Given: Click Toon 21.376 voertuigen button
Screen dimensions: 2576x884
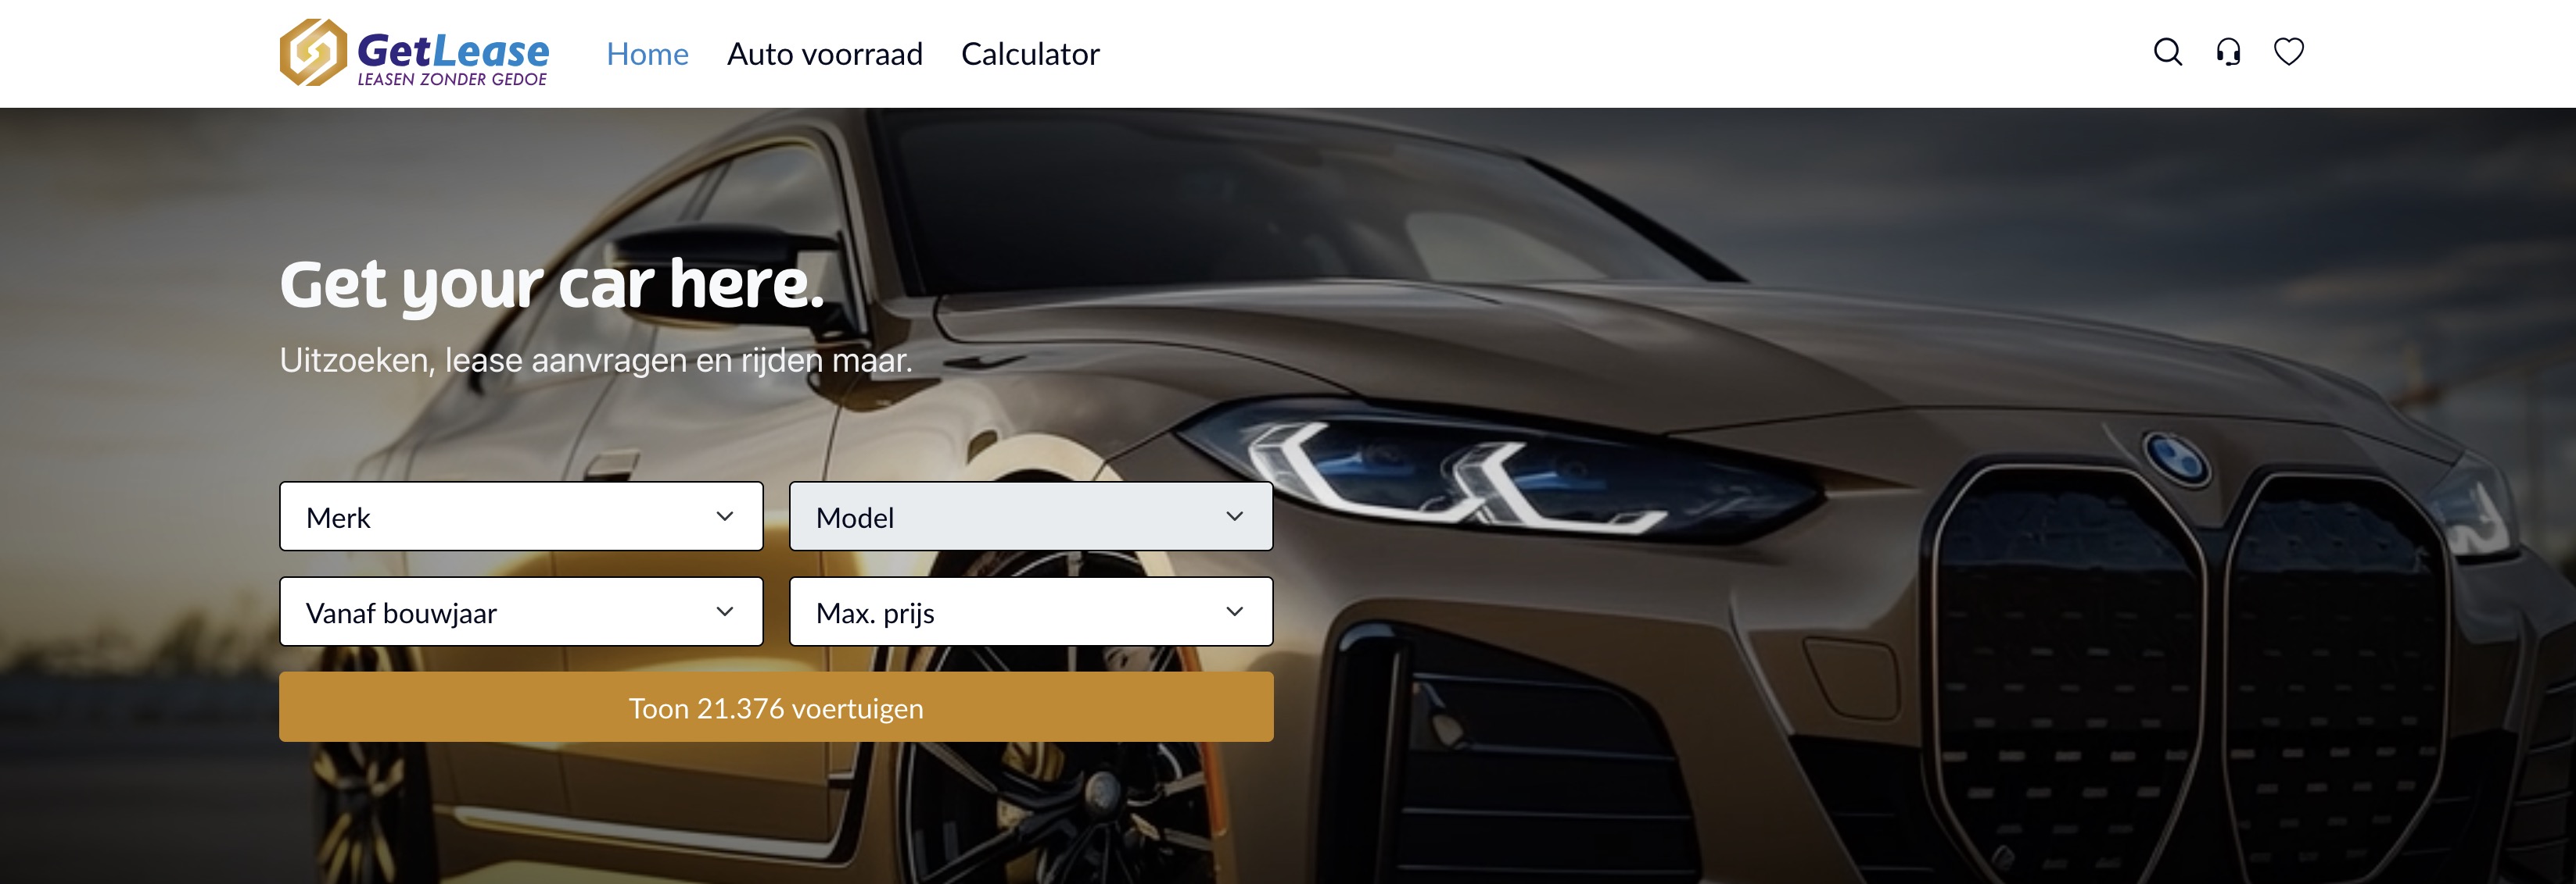Looking at the screenshot, I should [776, 708].
